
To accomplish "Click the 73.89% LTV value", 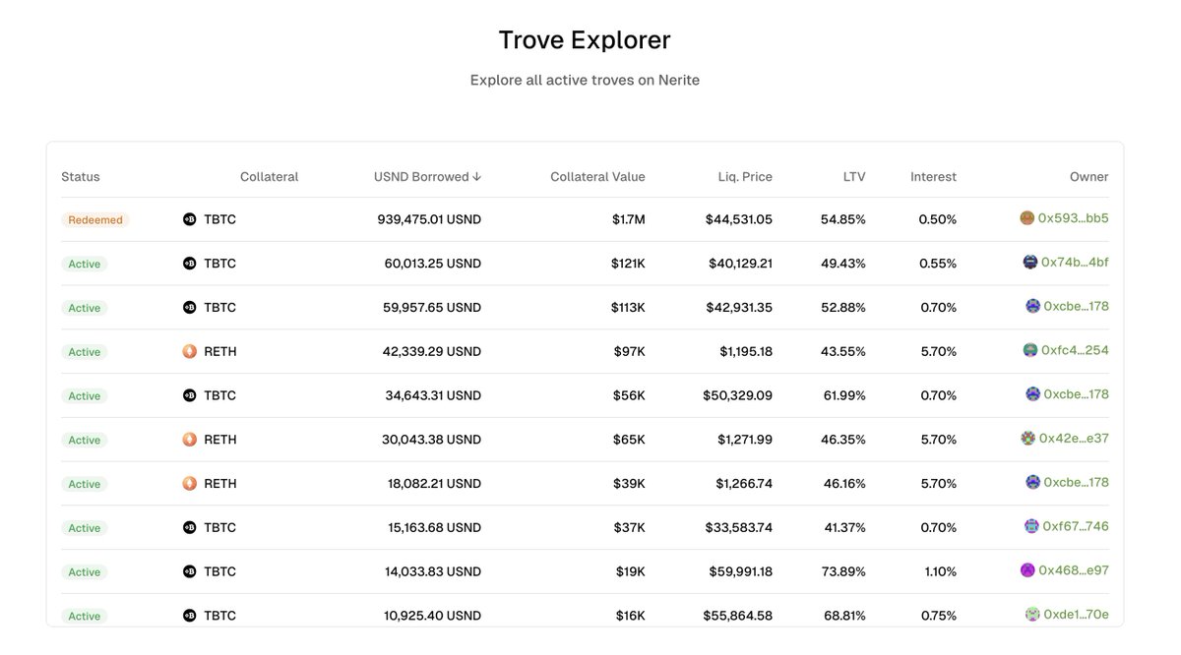I will [843, 571].
